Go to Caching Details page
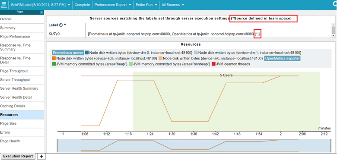 pos(22,106)
